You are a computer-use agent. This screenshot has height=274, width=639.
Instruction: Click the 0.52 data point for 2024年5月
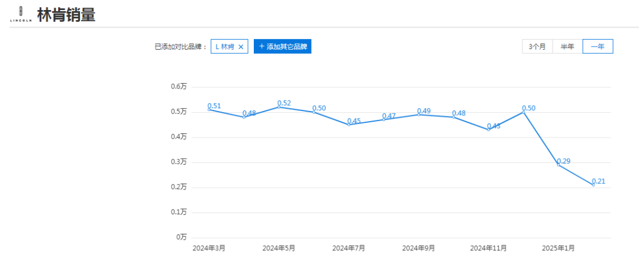click(279, 107)
